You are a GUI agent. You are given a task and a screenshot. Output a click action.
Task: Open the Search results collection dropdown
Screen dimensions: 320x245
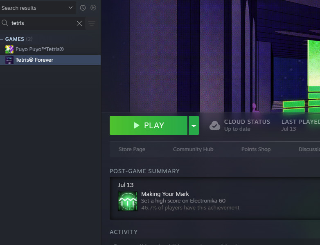coord(37,8)
